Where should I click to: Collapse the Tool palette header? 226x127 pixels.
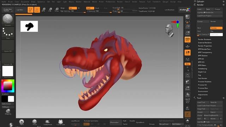point(199,98)
